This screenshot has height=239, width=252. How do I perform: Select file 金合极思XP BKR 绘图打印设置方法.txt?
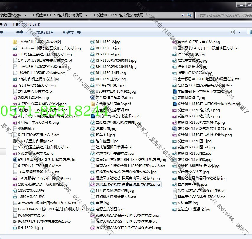(x=206, y=79)
